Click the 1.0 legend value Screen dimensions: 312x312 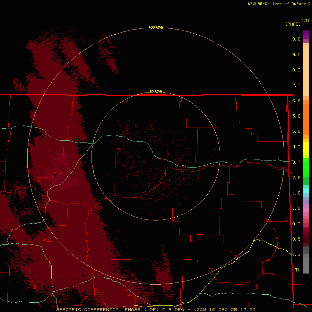pyautogui.click(x=296, y=208)
